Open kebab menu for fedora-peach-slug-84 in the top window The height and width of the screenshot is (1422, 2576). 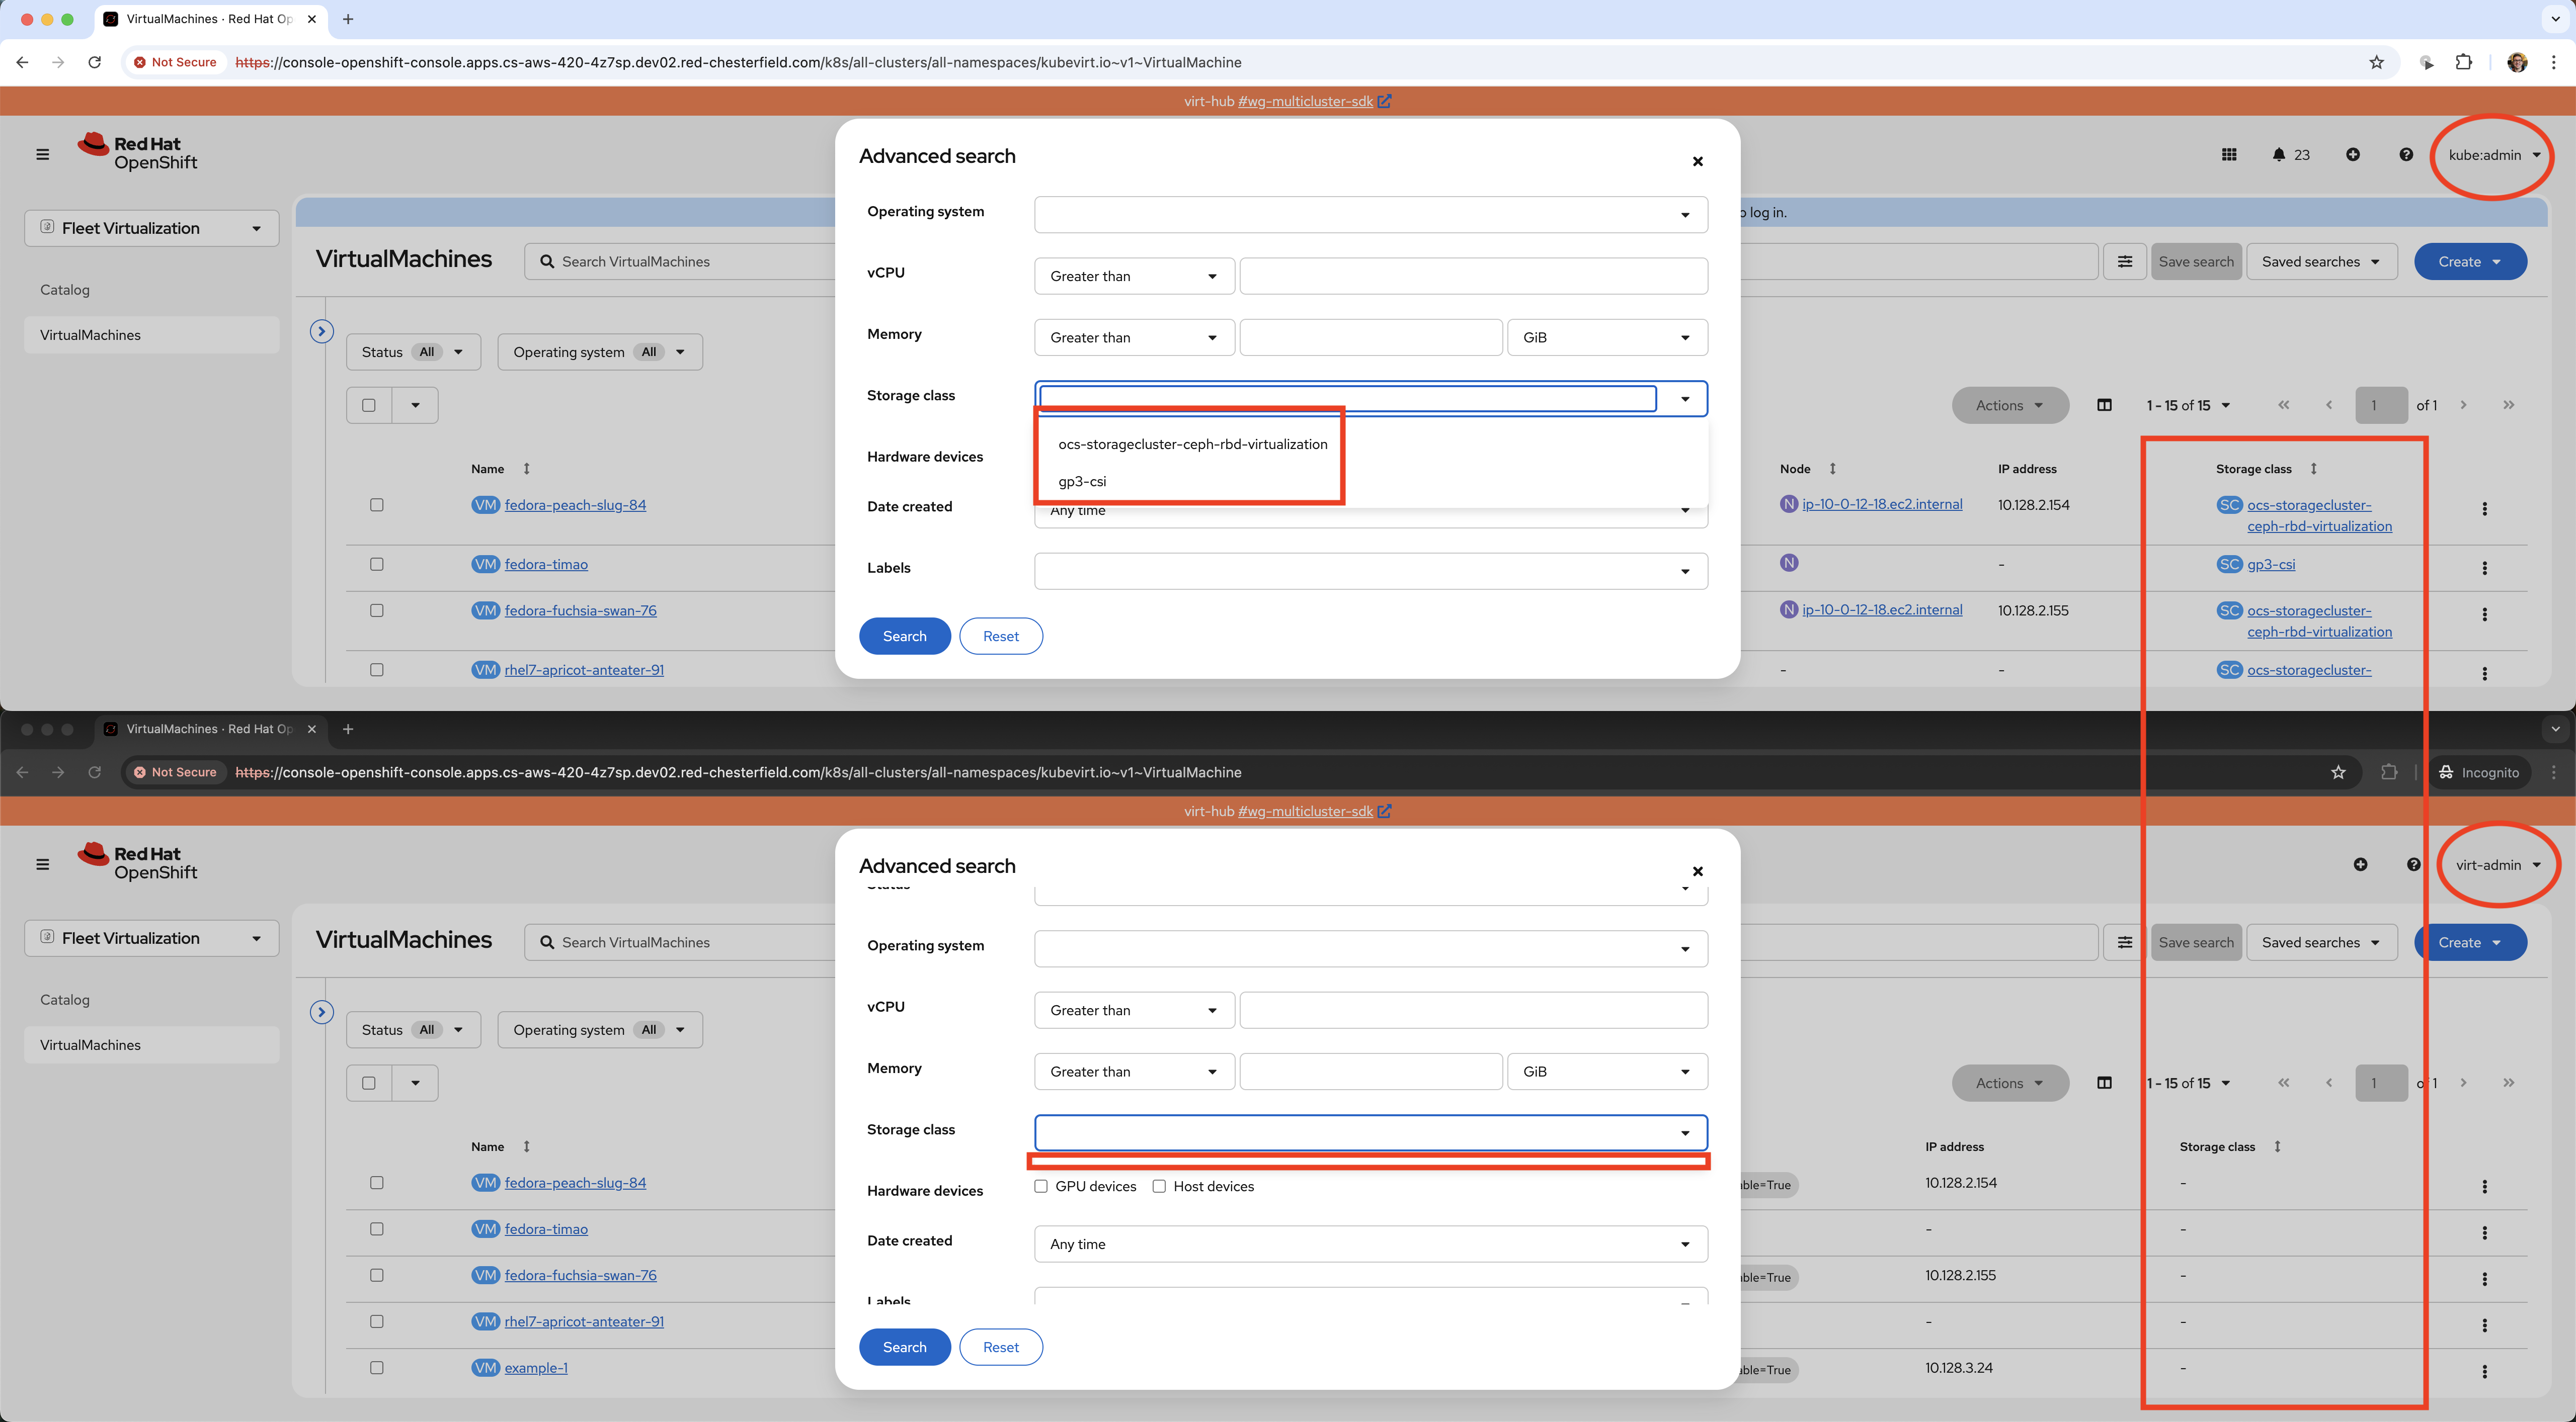[2484, 509]
